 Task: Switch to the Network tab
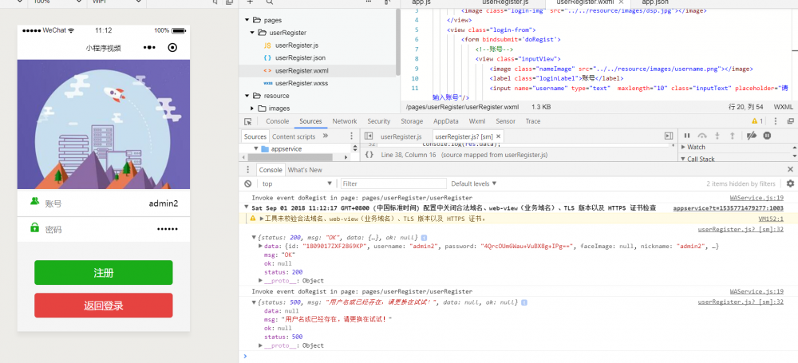[x=345, y=121]
